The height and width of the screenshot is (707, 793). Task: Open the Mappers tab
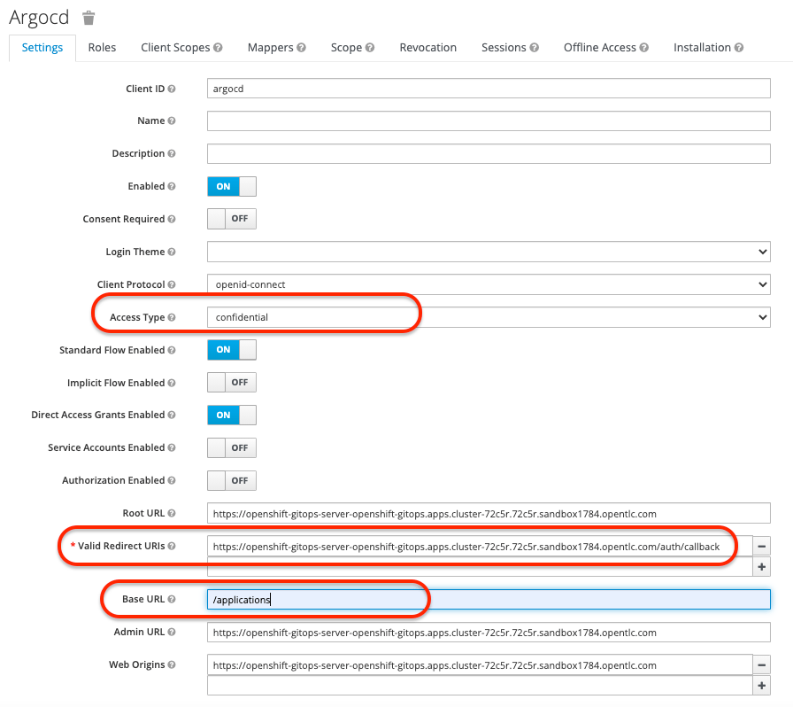(x=276, y=48)
